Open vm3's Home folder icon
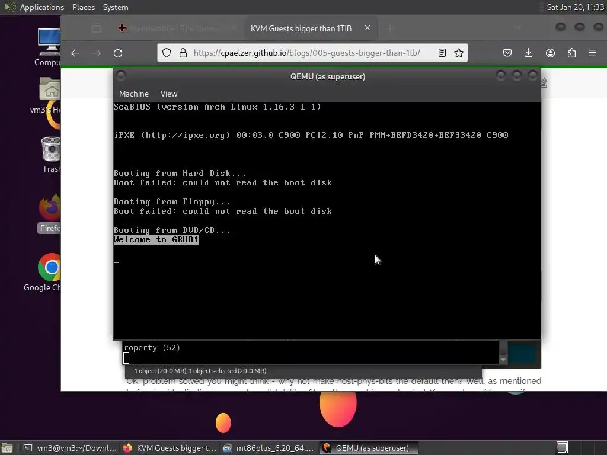The height and width of the screenshot is (455, 607). tap(49, 95)
